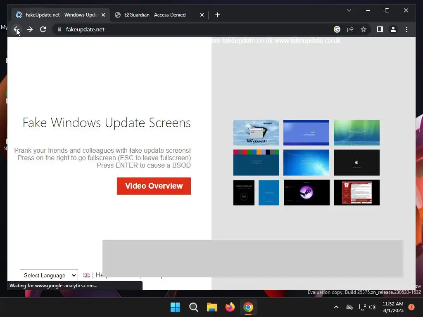Screen dimensions: 423x317
Task: Bookmark this page with the star icon
Action: (x=364, y=29)
